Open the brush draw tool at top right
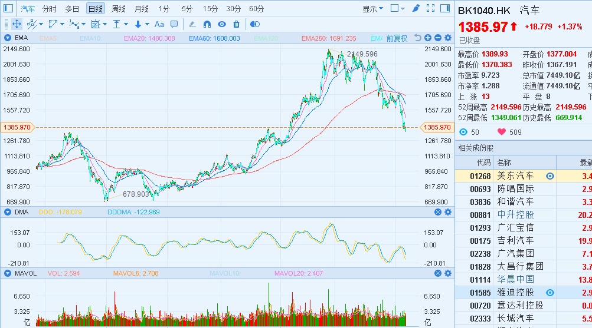This screenshot has width=592, height=328. coord(416,8)
